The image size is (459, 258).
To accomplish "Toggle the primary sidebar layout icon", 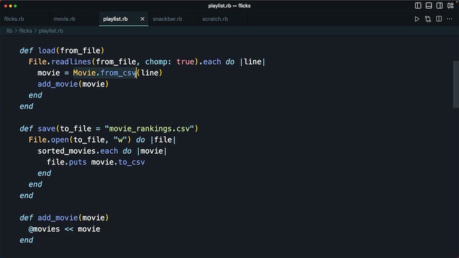I will point(418,5).
